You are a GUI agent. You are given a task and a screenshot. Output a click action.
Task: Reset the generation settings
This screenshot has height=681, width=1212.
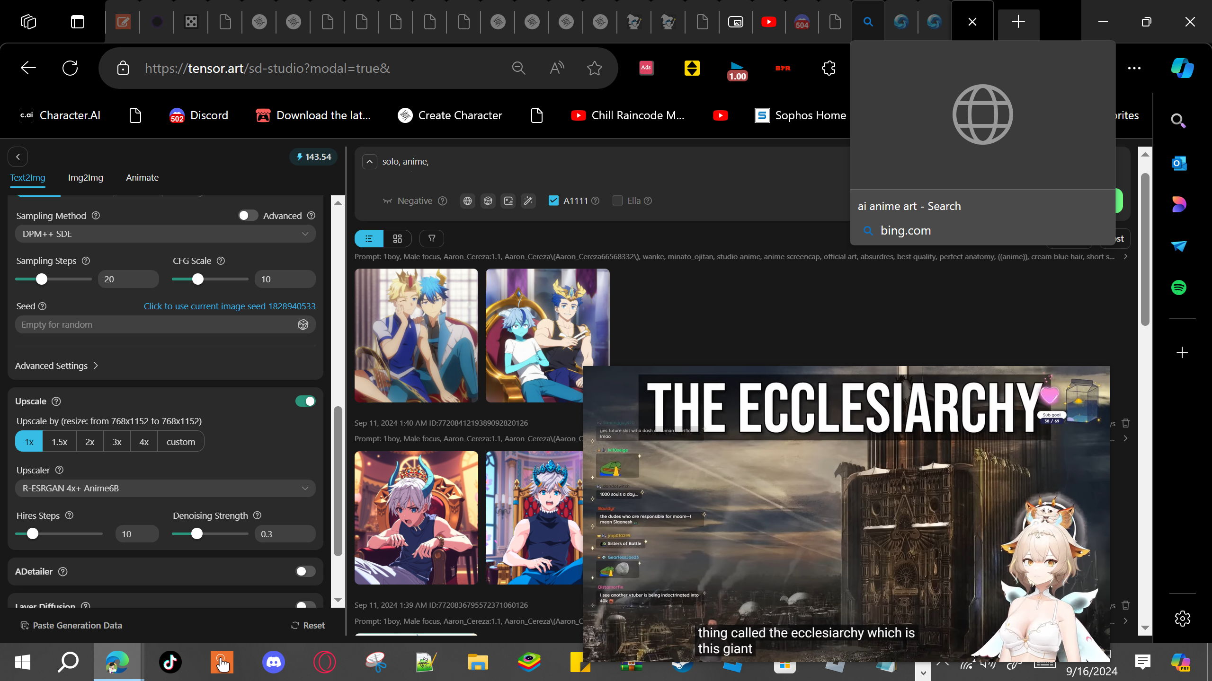pyautogui.click(x=308, y=625)
